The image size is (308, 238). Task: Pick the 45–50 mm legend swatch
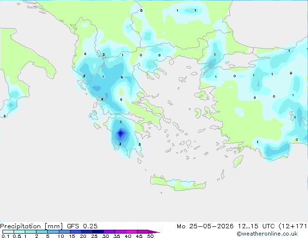click(143, 232)
